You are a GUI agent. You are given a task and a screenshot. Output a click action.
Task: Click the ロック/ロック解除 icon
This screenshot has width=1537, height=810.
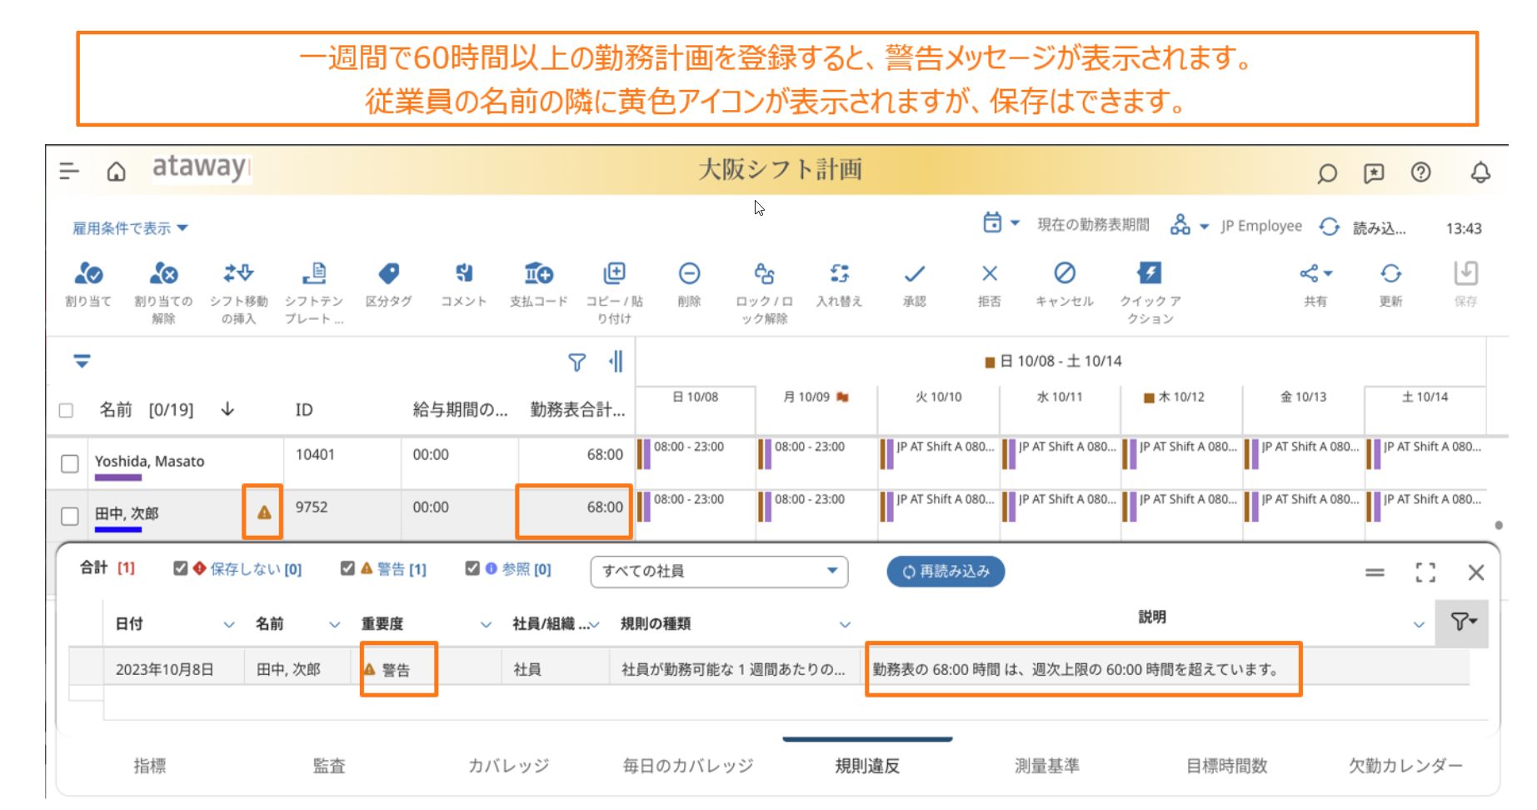(764, 274)
